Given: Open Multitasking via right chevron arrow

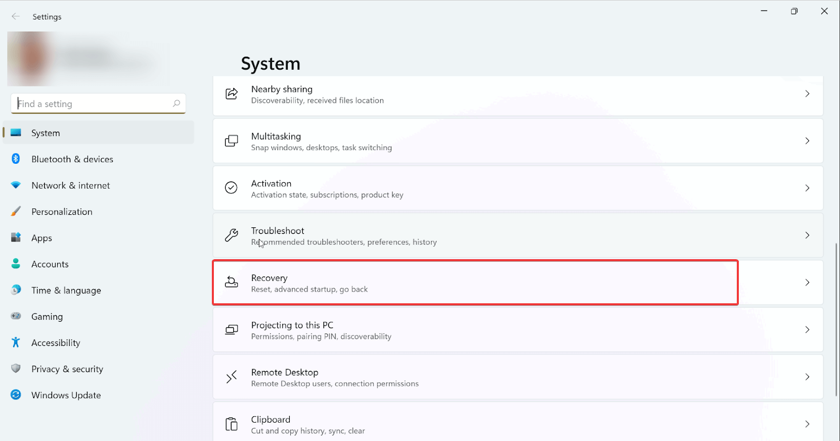Looking at the screenshot, I should click(x=807, y=141).
